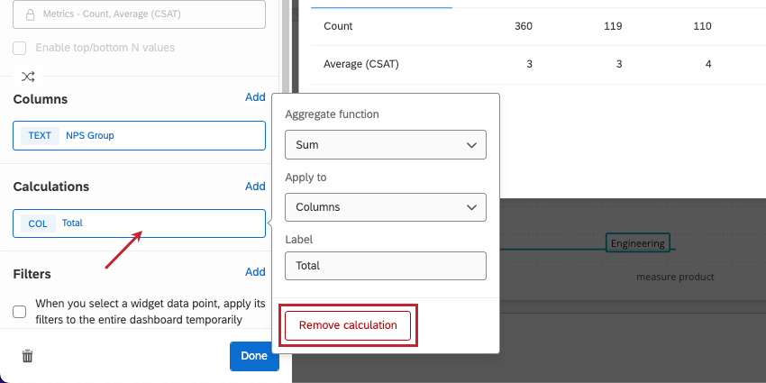766x383 pixels.
Task: Click the shuffle arrows icon
Action: (x=28, y=77)
